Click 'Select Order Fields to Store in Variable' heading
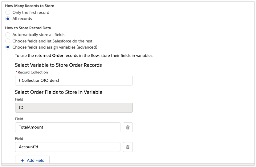256x167 pixels. point(59,92)
